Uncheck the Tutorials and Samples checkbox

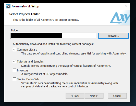pyautogui.click(x=15, y=62)
